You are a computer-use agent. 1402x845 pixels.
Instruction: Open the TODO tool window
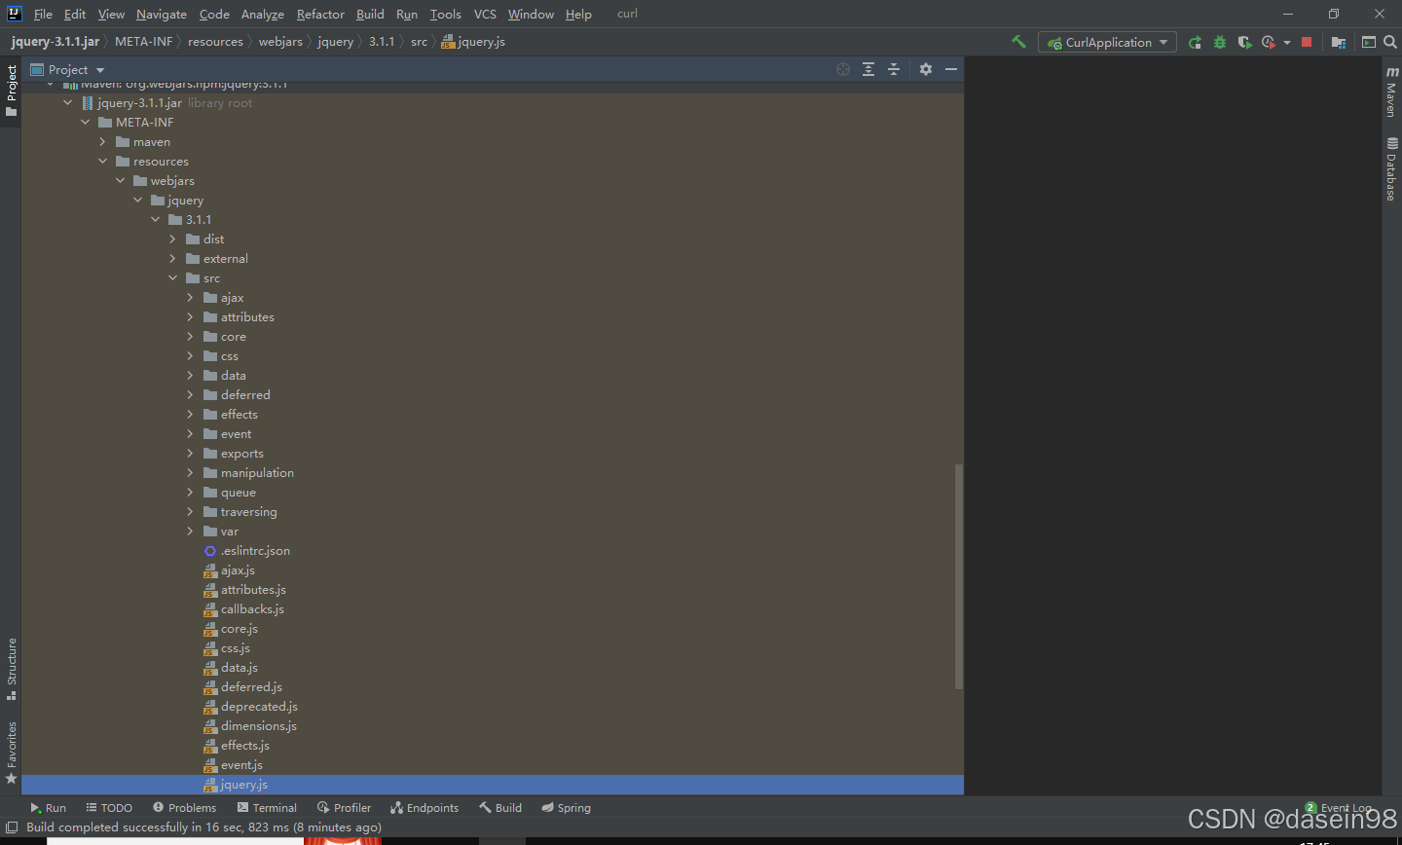point(109,807)
